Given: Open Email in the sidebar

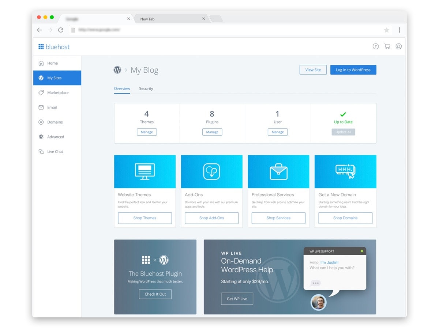Looking at the screenshot, I should 57,107.
